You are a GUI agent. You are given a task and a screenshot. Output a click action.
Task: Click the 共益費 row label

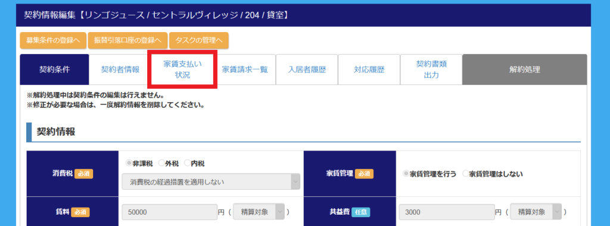point(340,212)
